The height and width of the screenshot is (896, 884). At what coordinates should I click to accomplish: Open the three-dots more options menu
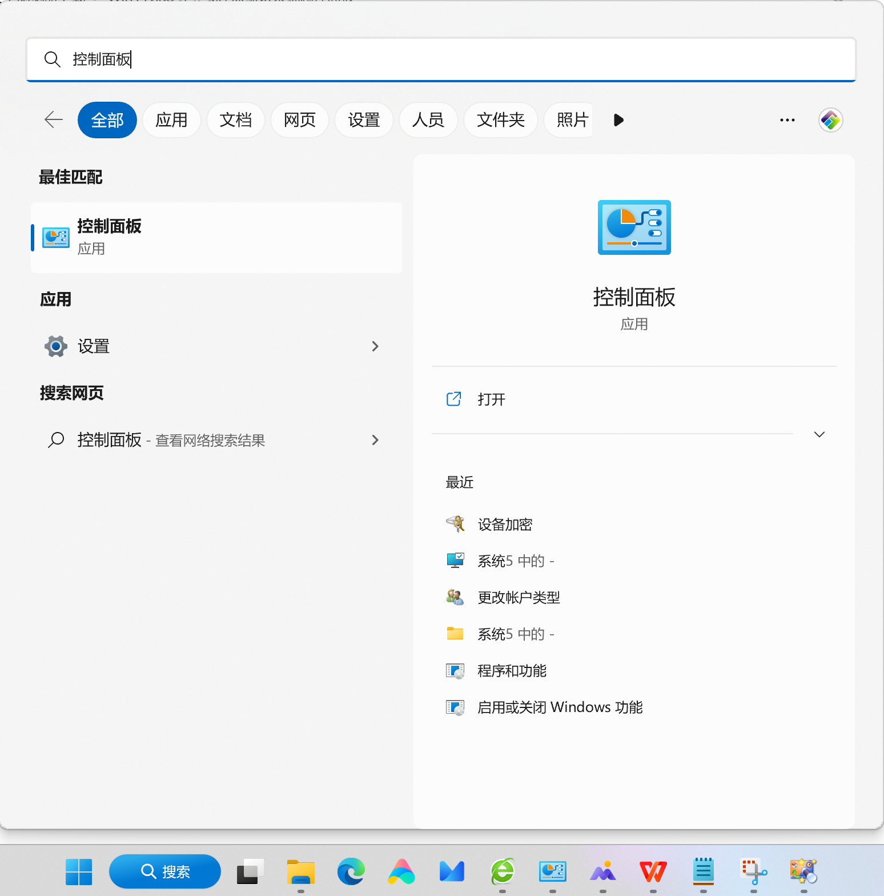(x=787, y=120)
